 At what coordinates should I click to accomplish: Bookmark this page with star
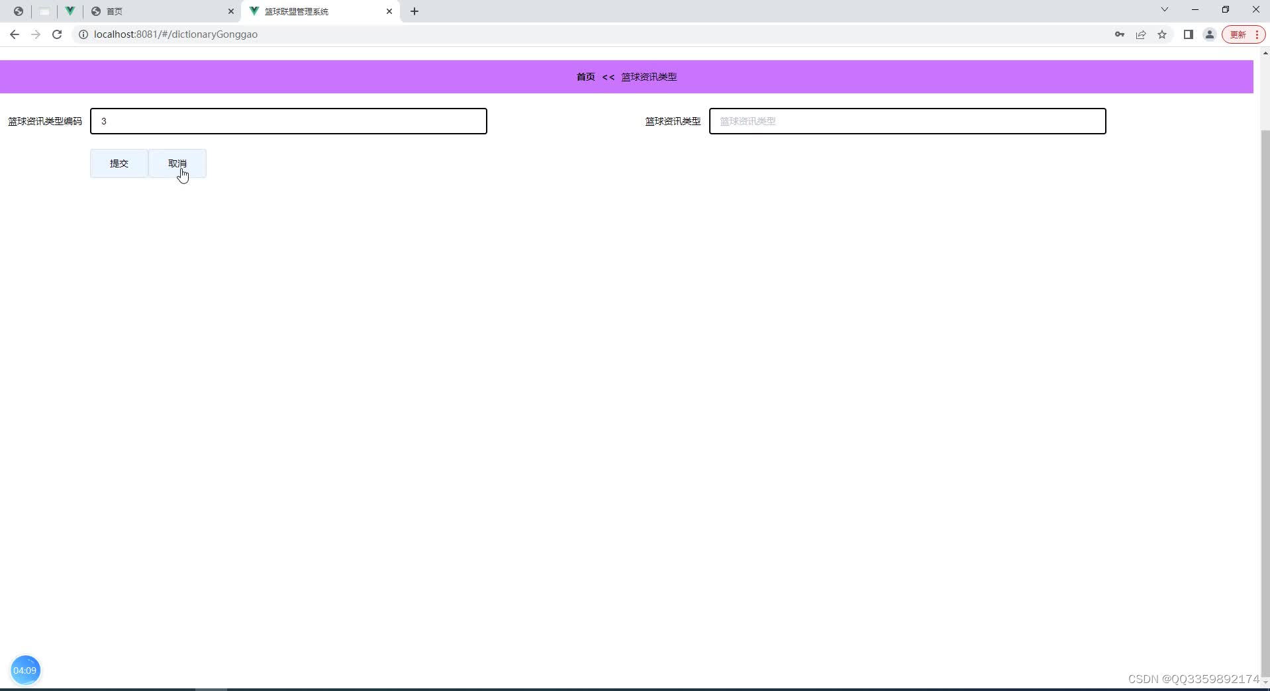tap(1162, 34)
